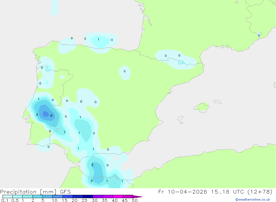Click the 2–5 mm legend swatch
276x202 pixels.
(38, 196)
